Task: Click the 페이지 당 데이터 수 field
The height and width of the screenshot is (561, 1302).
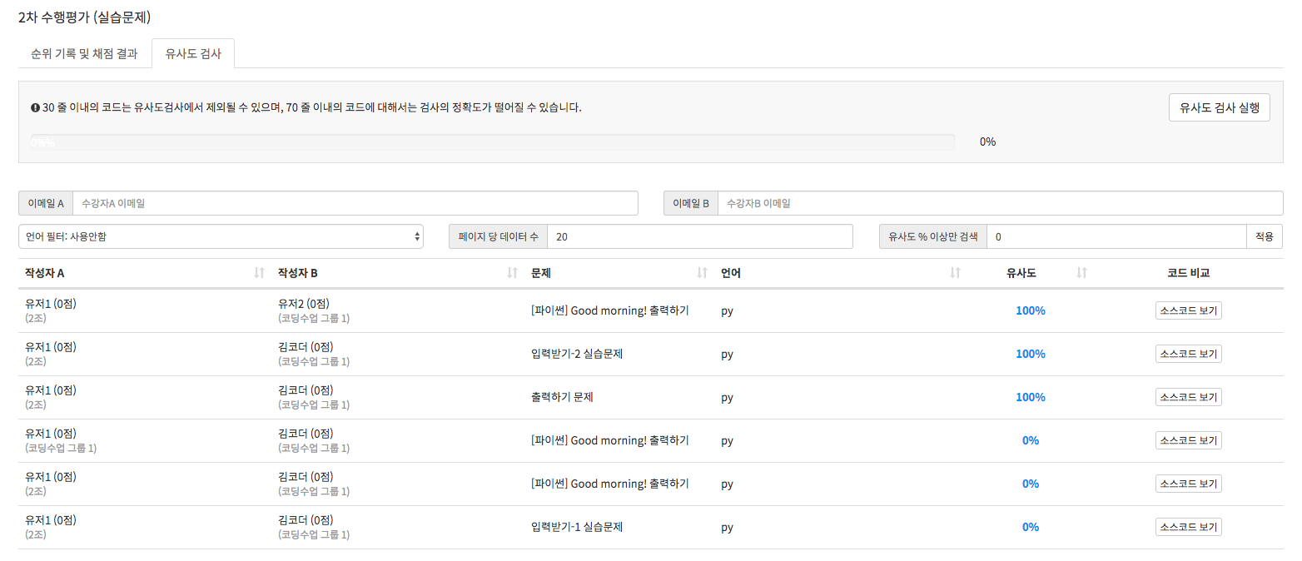Action: click(x=699, y=236)
